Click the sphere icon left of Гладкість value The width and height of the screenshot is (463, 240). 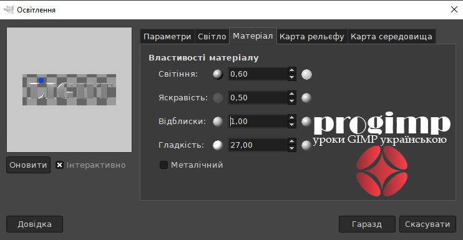click(x=218, y=145)
